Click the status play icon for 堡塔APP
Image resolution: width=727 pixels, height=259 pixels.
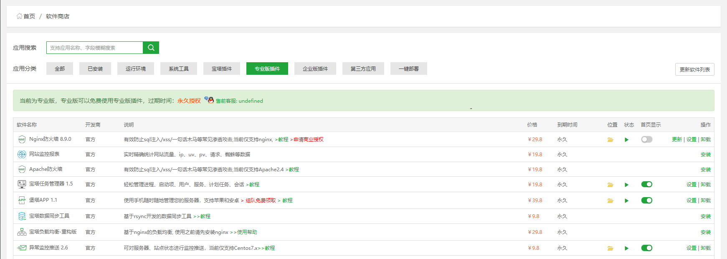click(x=626, y=201)
